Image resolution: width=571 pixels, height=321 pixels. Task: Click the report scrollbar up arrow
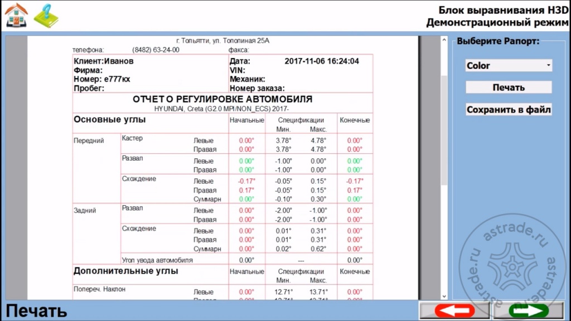pyautogui.click(x=444, y=40)
